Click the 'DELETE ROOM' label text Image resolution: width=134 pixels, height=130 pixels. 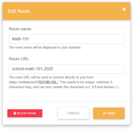click(26, 113)
